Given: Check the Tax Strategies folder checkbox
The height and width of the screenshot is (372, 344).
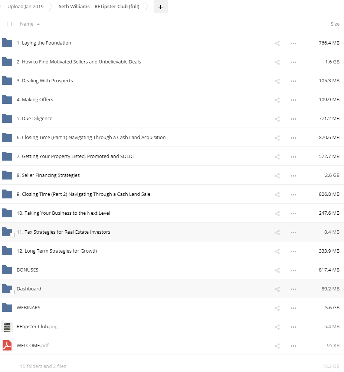Looking at the screenshot, I should point(12,235).
